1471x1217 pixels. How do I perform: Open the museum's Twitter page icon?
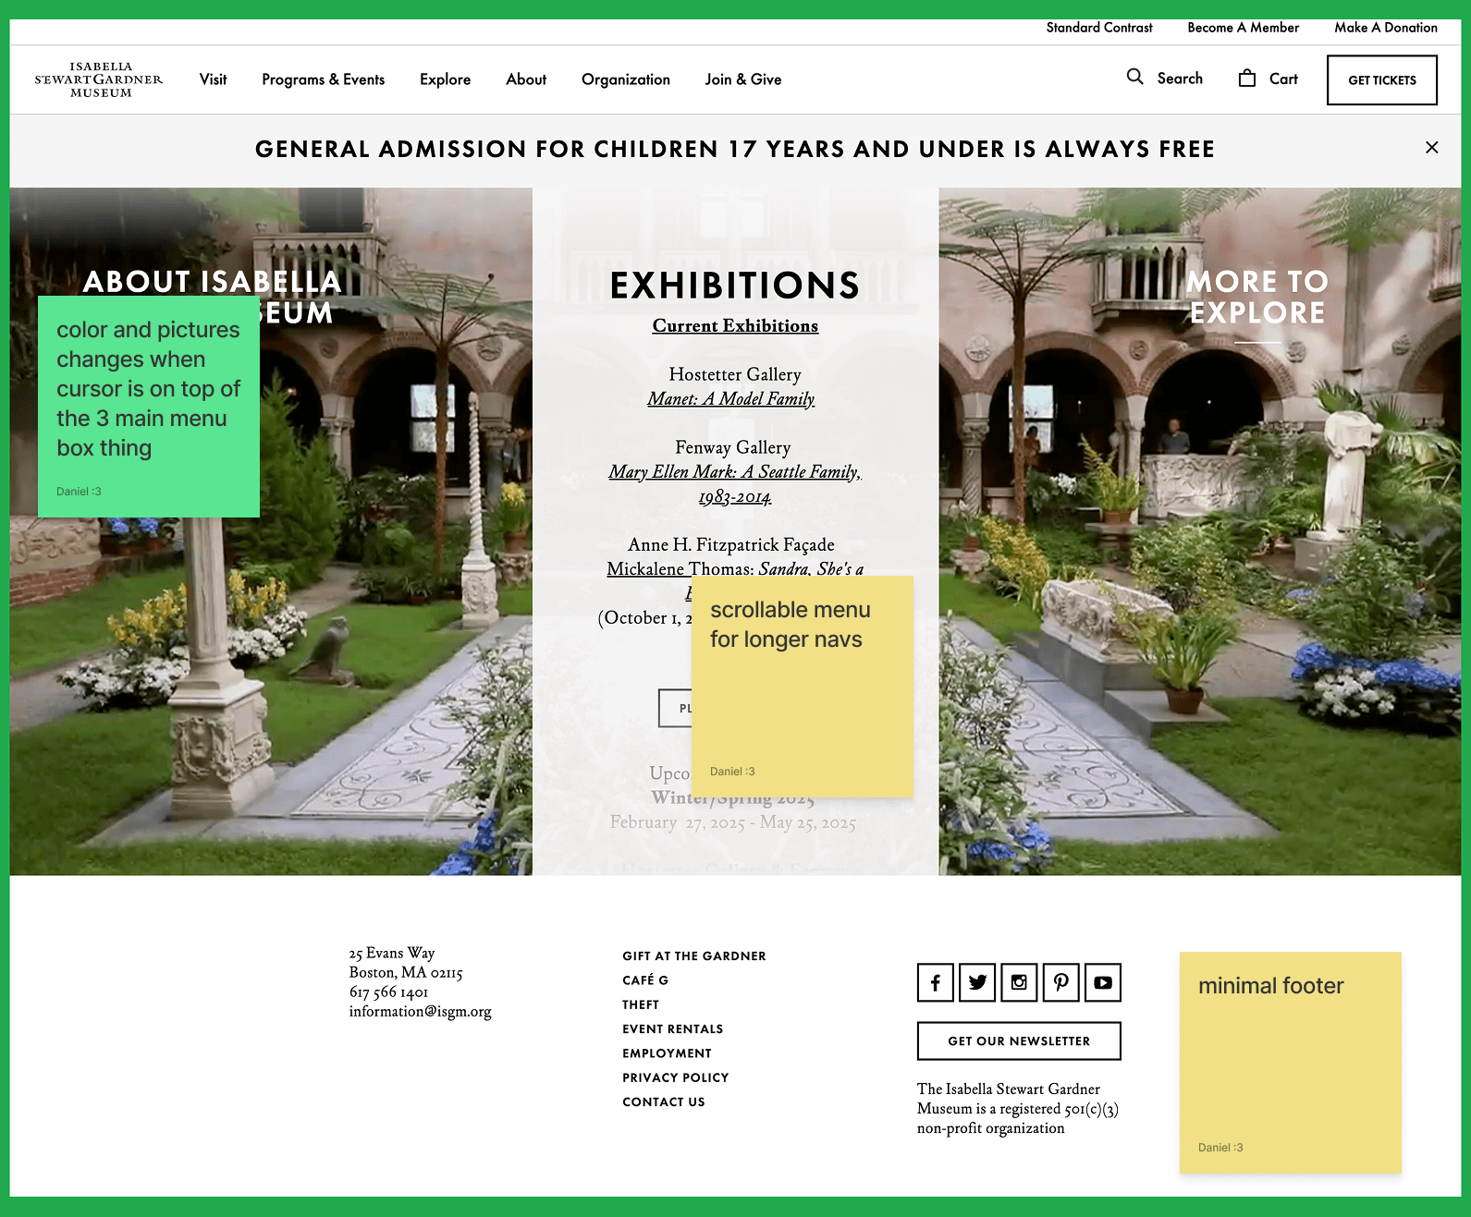coord(977,982)
